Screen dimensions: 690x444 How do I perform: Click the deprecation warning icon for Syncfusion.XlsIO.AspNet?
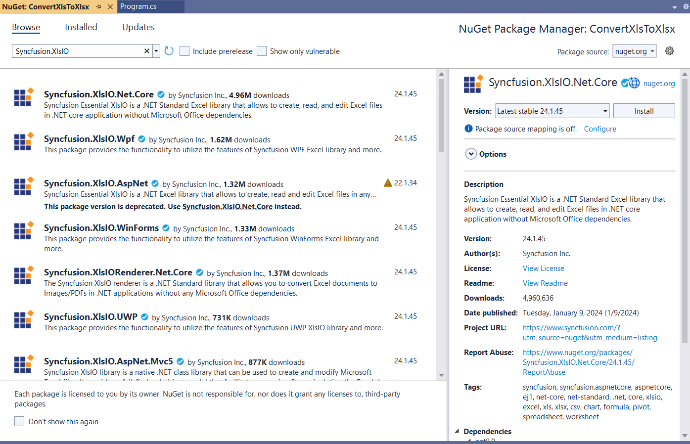[x=388, y=183]
